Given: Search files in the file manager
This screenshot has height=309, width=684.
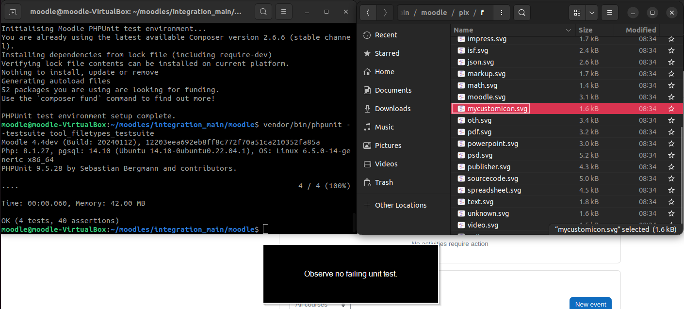Looking at the screenshot, I should (521, 13).
